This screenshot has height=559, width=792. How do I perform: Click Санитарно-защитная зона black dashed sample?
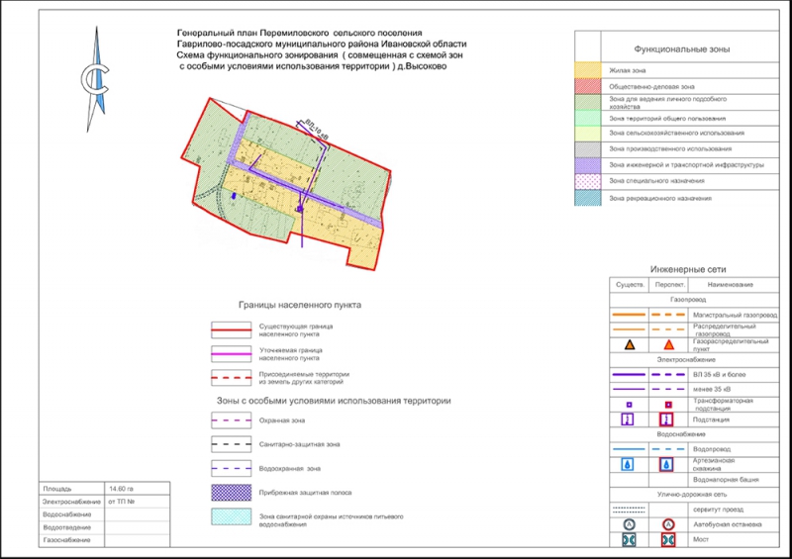click(231, 444)
